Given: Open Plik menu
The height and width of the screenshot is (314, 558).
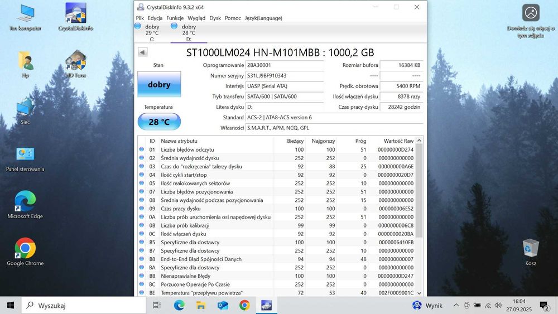Looking at the screenshot, I should [140, 18].
